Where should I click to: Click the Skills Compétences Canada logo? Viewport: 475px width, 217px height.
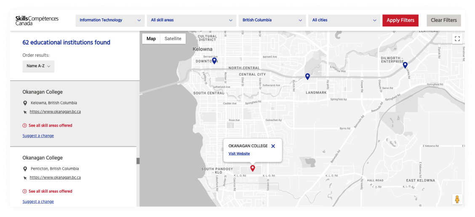(x=37, y=21)
